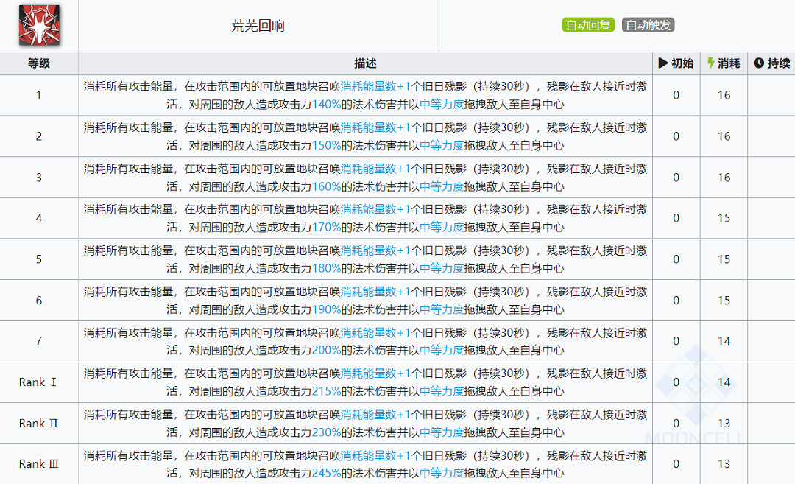
Task: Open the 消耗能量数+1 link in level 3 row
Action: pos(375,169)
